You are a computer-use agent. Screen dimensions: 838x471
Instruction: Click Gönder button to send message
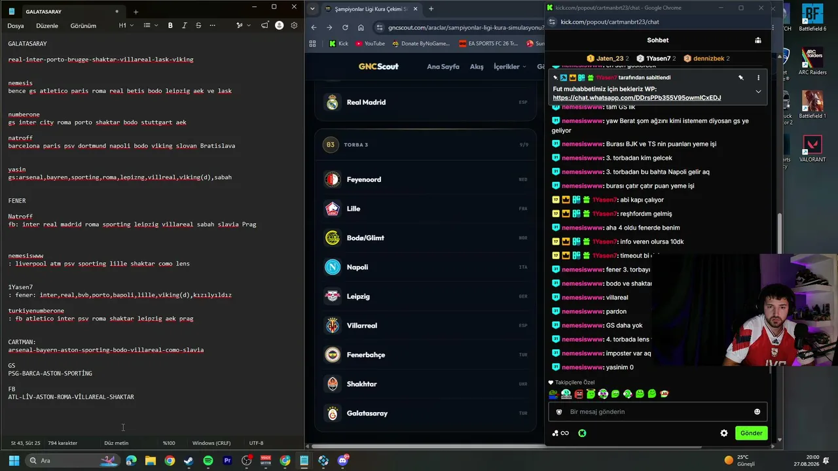[751, 433]
